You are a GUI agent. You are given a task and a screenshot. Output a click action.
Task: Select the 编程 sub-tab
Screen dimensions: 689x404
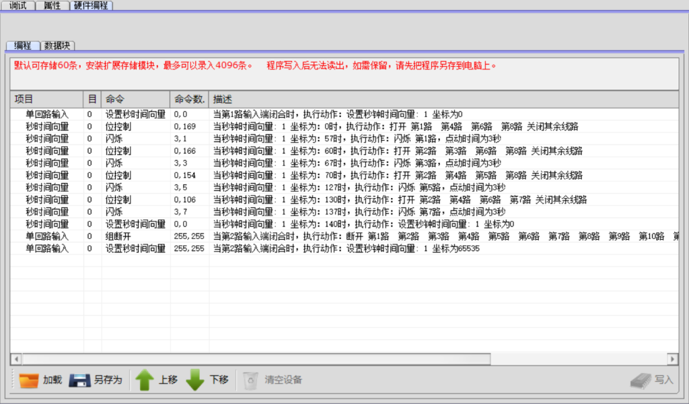click(x=23, y=46)
